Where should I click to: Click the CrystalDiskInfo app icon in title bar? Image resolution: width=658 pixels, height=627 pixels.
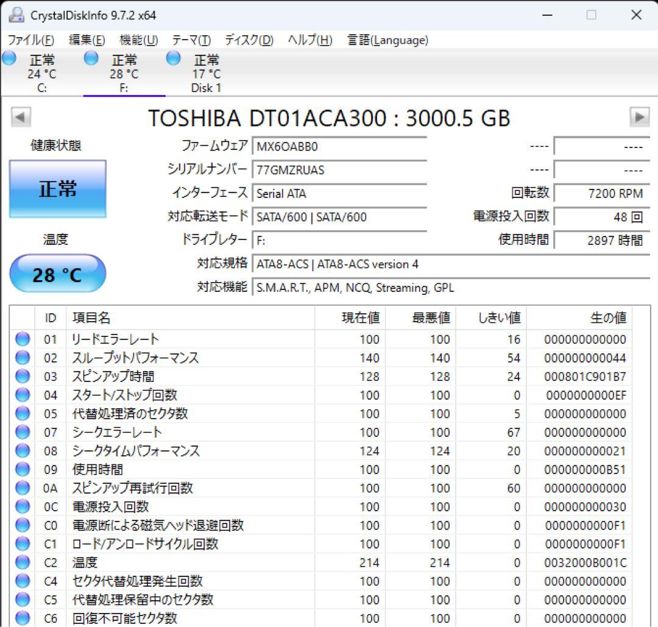point(16,15)
